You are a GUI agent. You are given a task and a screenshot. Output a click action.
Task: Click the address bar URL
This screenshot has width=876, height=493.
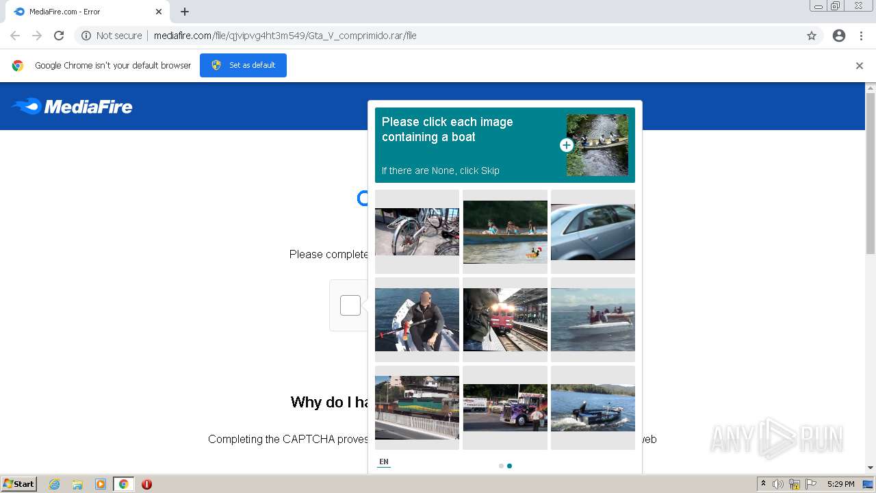click(x=285, y=36)
